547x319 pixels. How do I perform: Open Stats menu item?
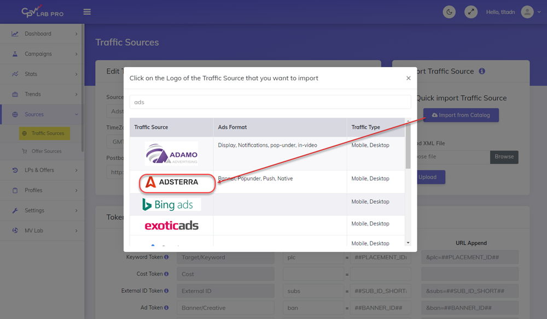click(40, 74)
